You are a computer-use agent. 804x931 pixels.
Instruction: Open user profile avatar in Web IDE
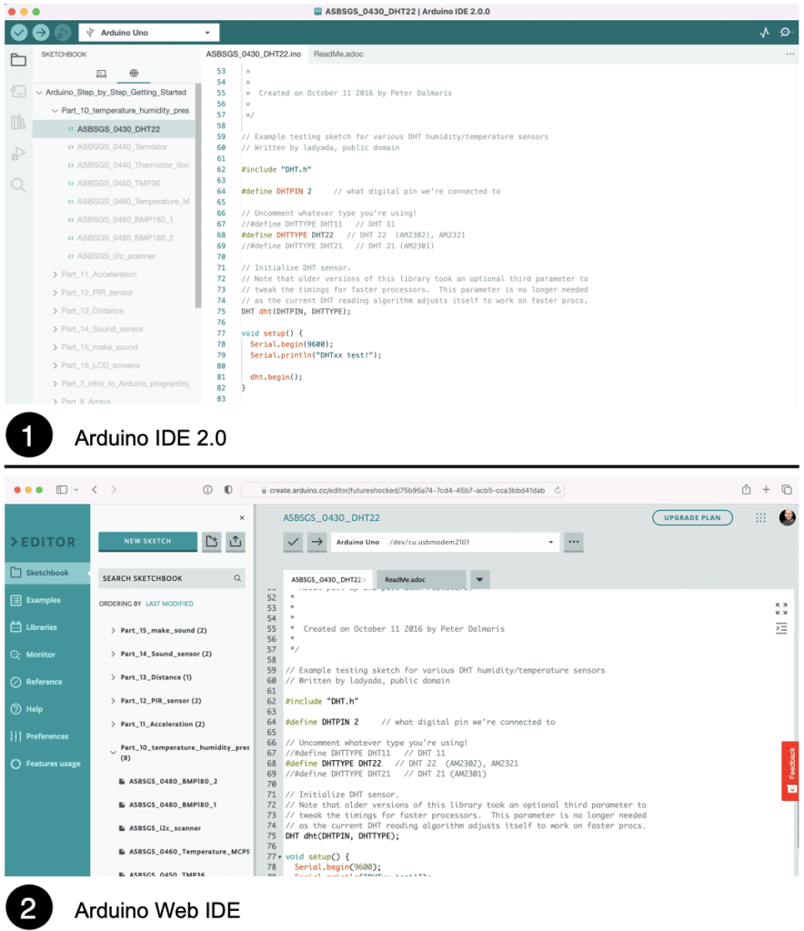pos(788,517)
